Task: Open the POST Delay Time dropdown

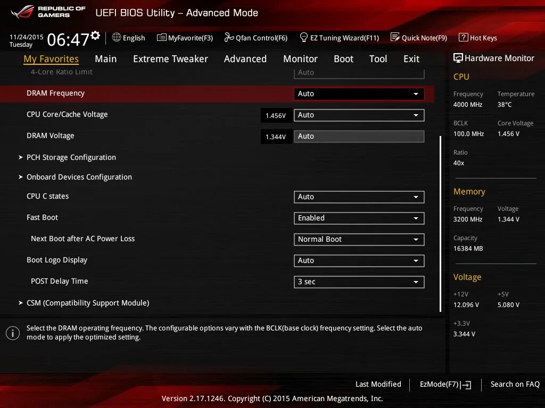Action: [359, 282]
